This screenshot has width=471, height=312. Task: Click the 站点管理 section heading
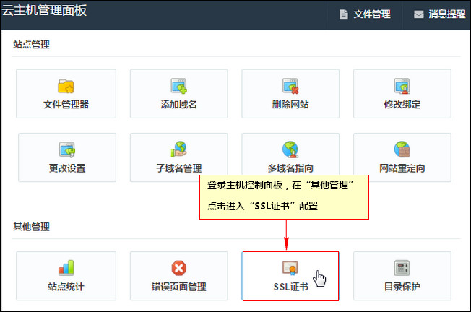(x=31, y=45)
